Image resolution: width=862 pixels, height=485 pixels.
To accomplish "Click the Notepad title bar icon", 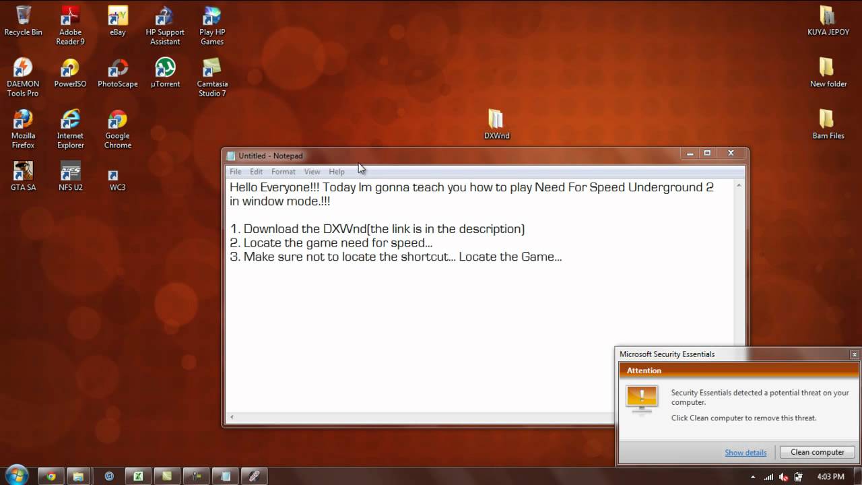I will click(x=231, y=156).
